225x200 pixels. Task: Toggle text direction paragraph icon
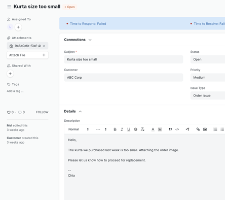coord(188,129)
